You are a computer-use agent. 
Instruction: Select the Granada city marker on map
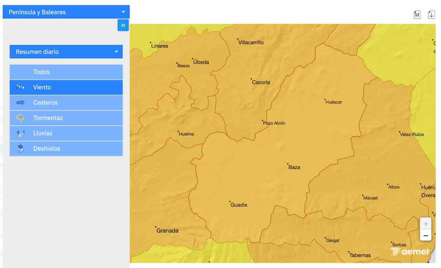156,227
